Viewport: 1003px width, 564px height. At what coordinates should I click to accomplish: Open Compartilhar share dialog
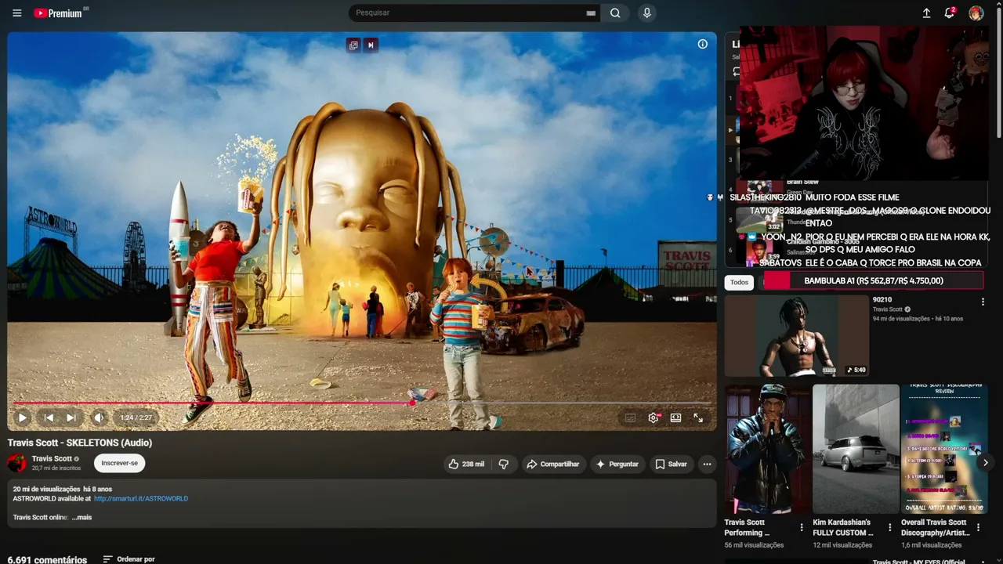click(552, 464)
